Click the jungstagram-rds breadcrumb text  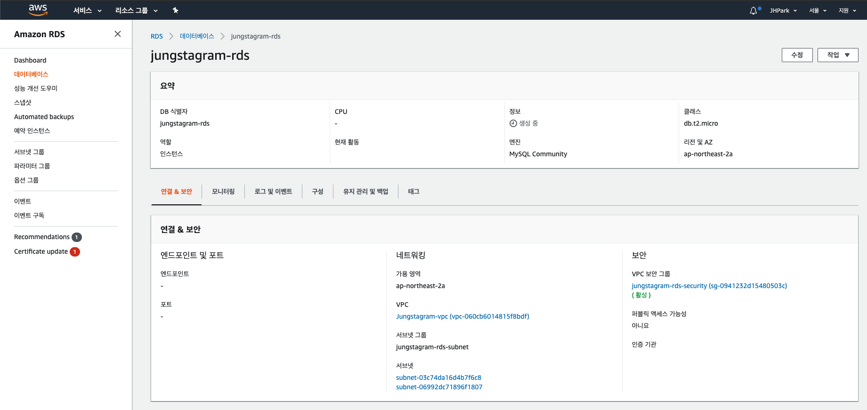[256, 36]
